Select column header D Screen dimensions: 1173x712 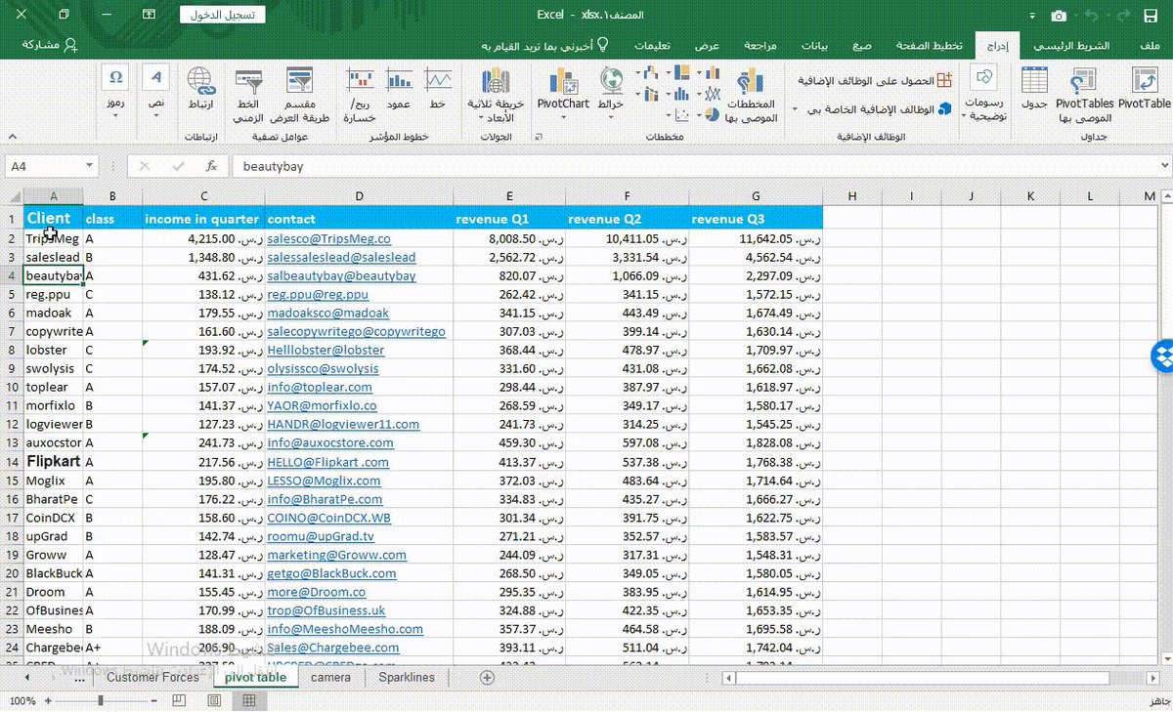[360, 196]
